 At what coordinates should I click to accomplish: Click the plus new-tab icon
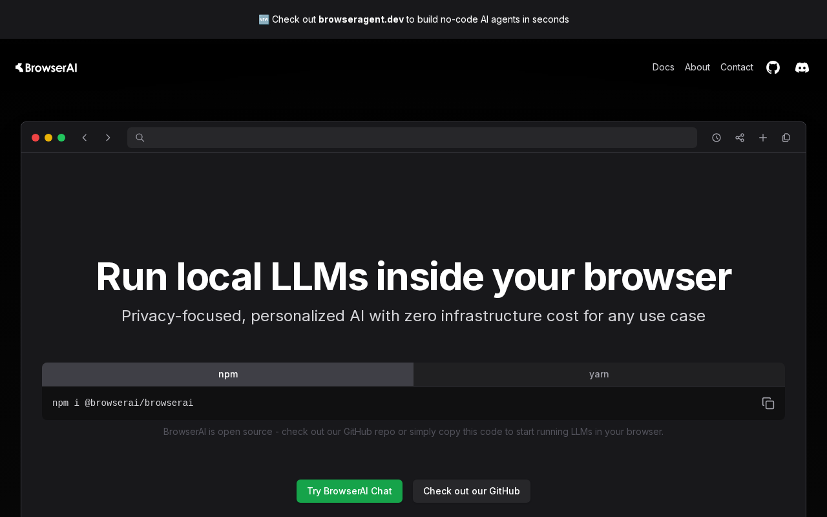763,138
